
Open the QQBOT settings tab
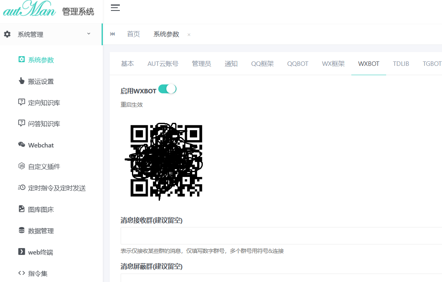(297, 63)
